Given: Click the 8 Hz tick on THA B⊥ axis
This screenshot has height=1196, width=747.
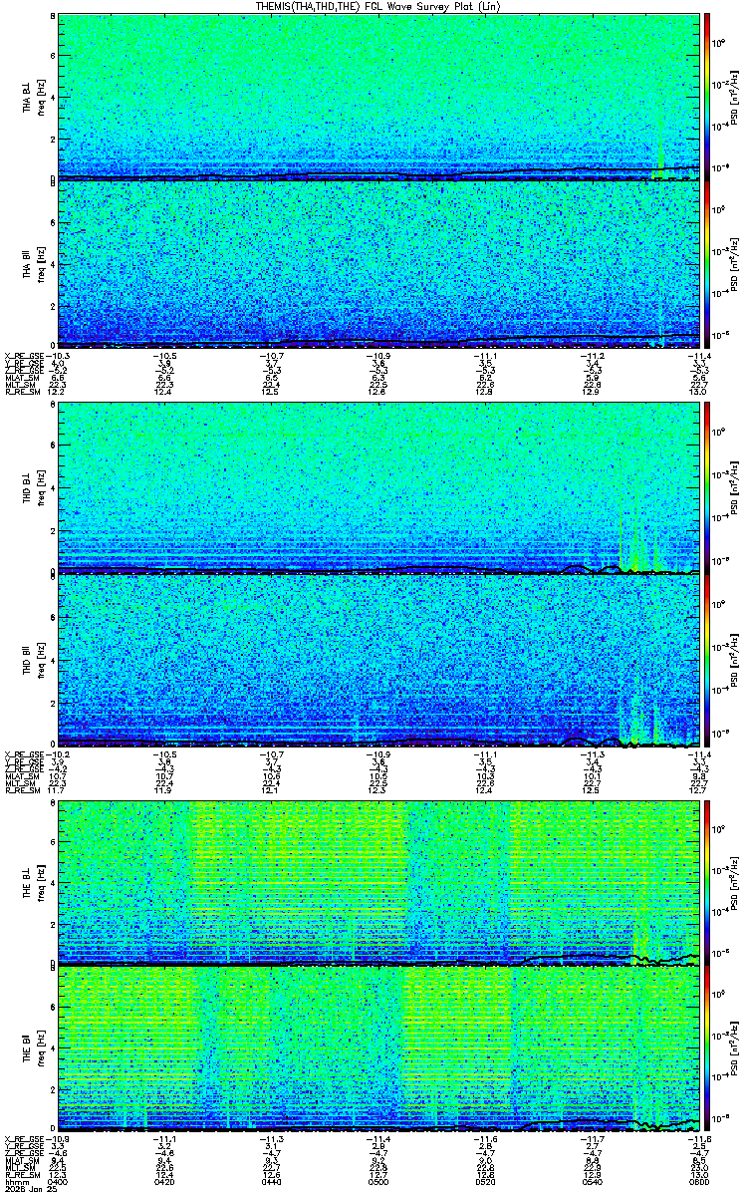Looking at the screenshot, I should [x=53, y=17].
